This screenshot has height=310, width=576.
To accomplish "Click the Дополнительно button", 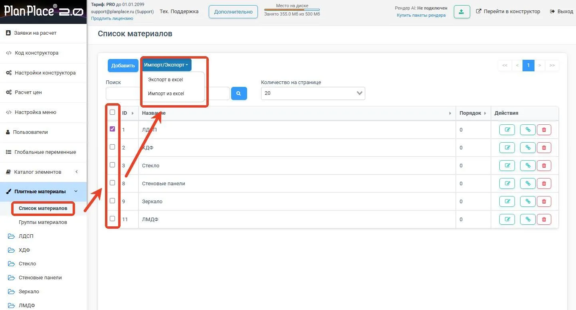I will click(234, 12).
